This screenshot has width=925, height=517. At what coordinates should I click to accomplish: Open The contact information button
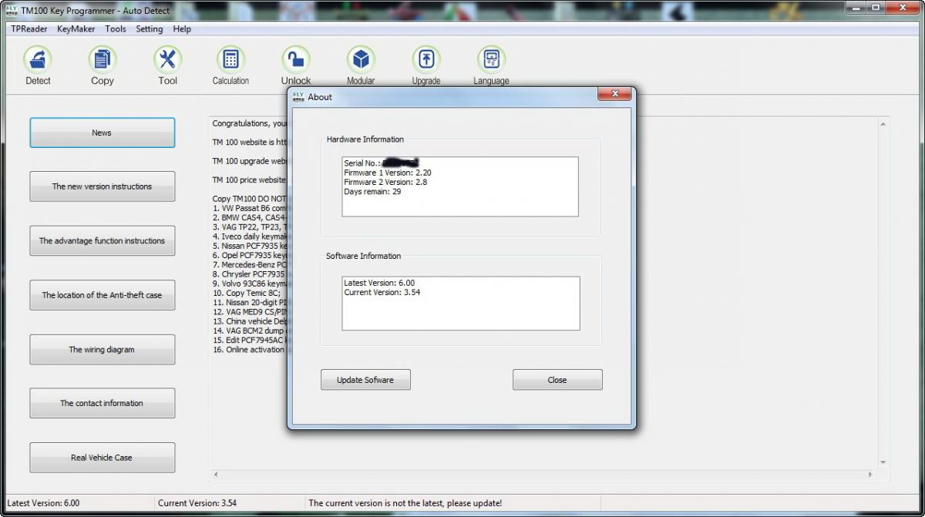102,403
